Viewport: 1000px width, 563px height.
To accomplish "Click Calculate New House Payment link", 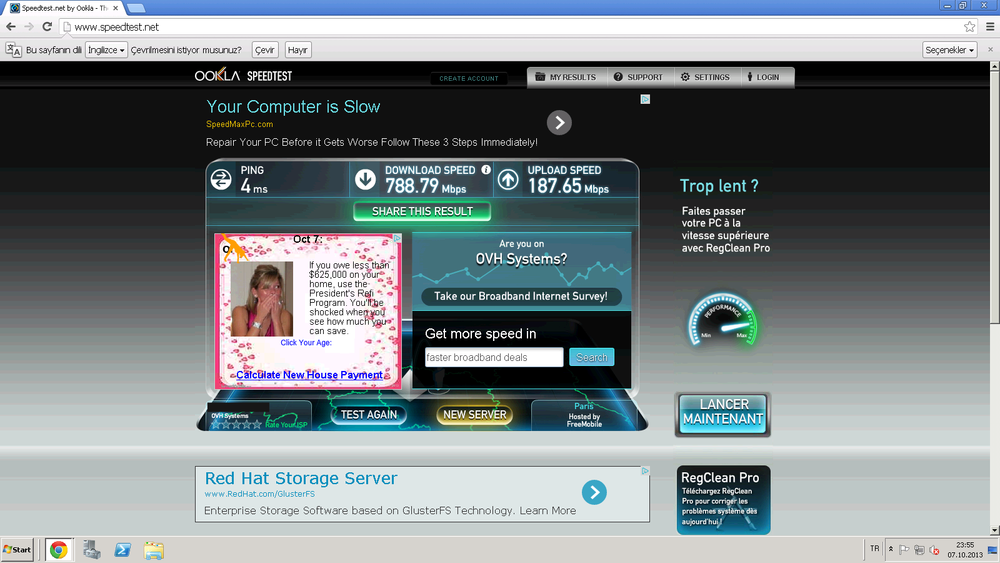I will pos(309,375).
